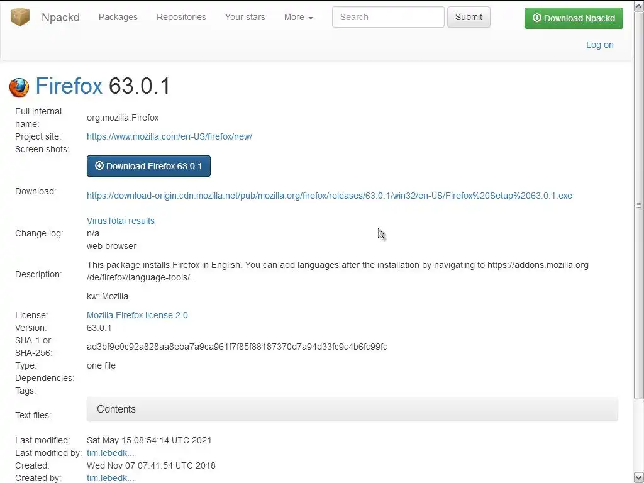
Task: Open Created by tim.lebedk... link
Action: pyautogui.click(x=111, y=478)
